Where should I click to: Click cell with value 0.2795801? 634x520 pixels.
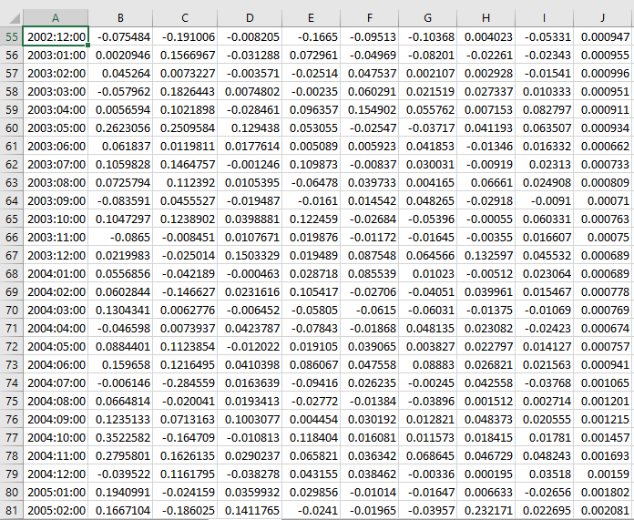120,455
